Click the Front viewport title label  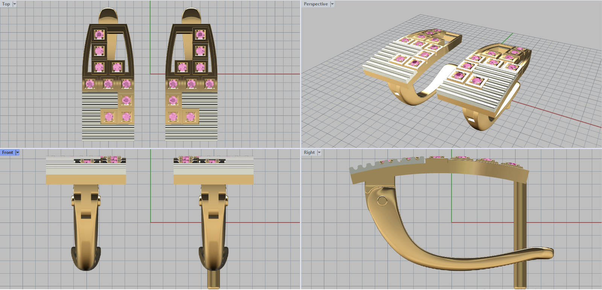click(7, 153)
